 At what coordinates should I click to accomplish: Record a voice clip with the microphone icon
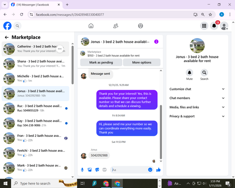tap(82, 170)
